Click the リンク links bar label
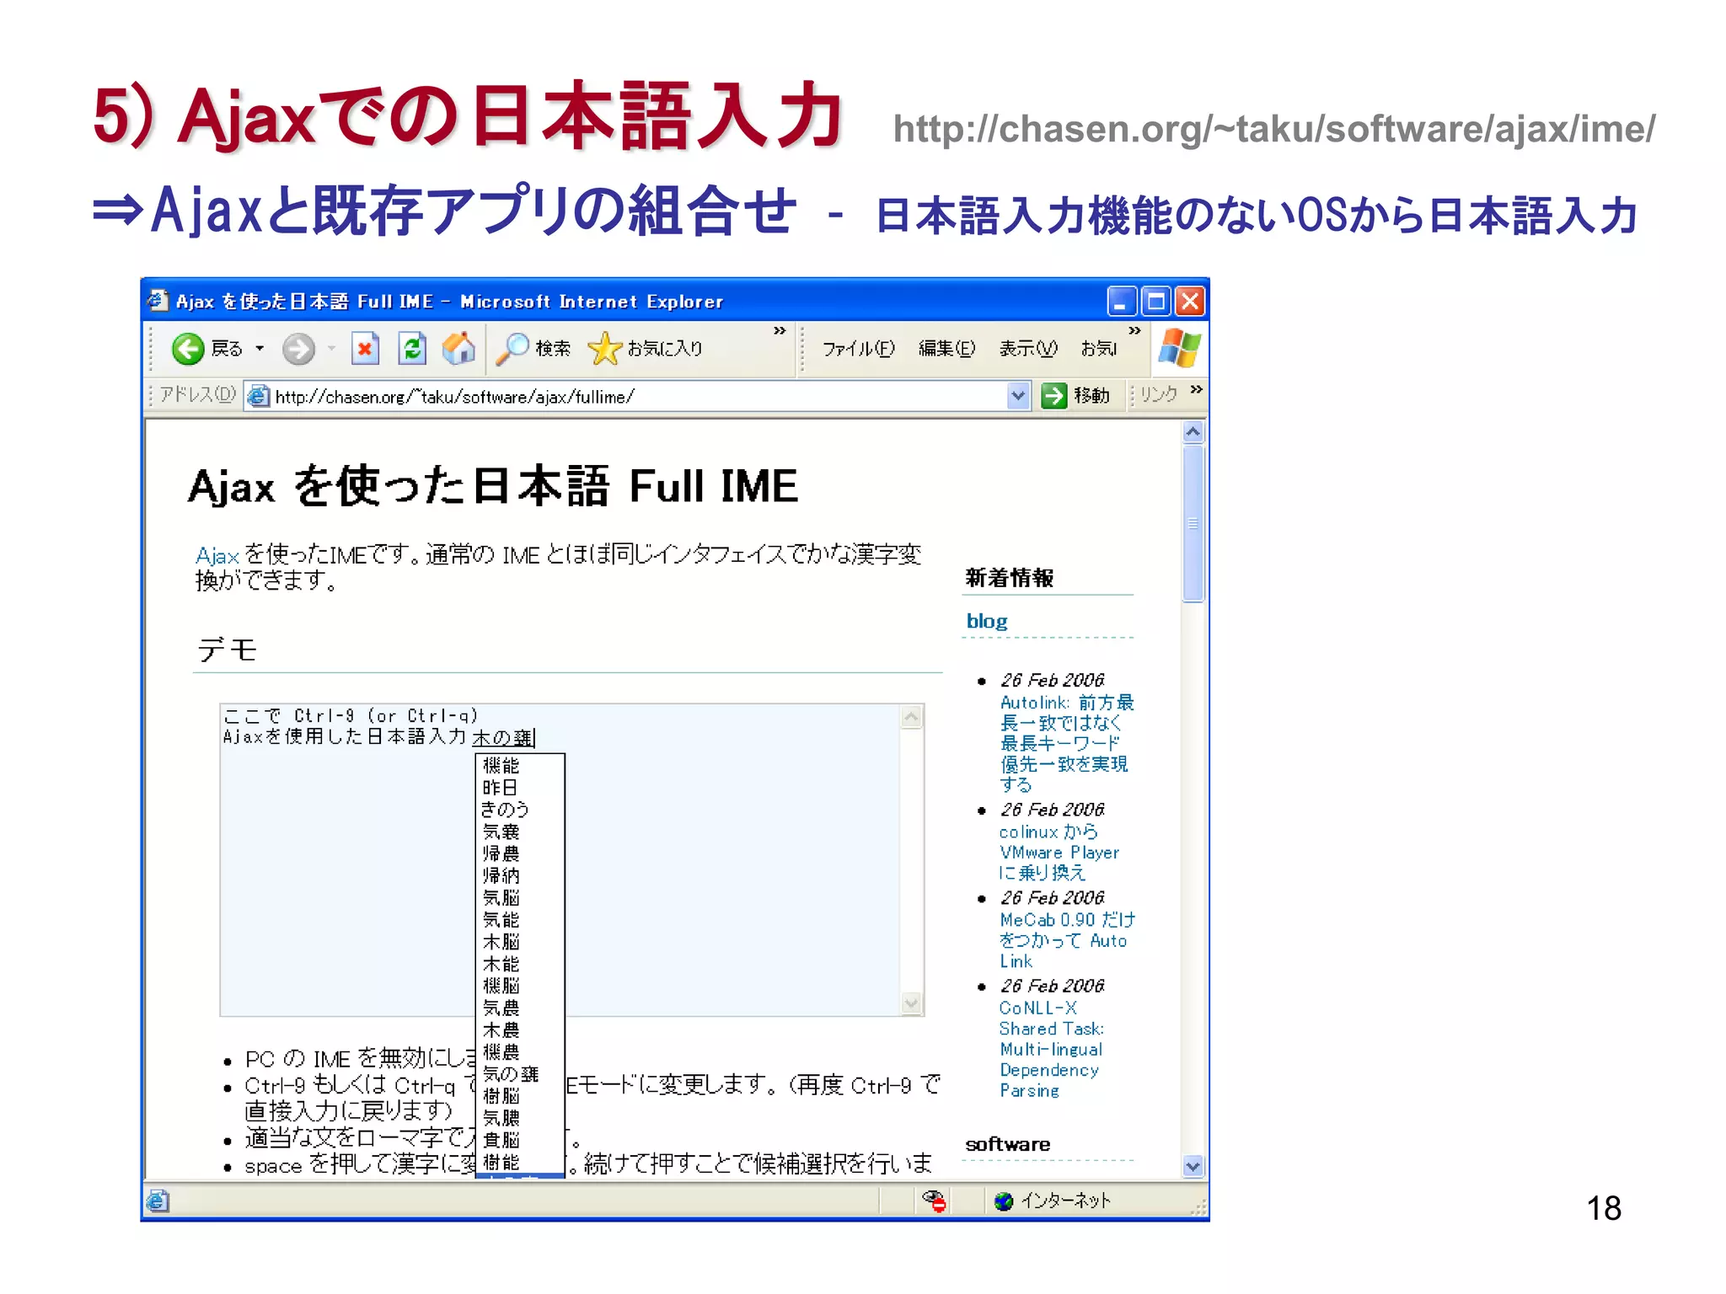Viewport: 1726px width, 1294px height. coord(1160,394)
